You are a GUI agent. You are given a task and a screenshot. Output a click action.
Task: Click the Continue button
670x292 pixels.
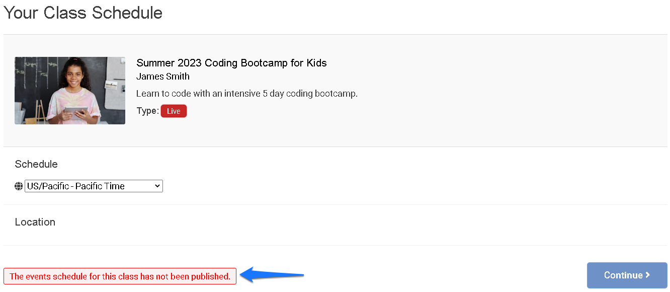coord(627,275)
